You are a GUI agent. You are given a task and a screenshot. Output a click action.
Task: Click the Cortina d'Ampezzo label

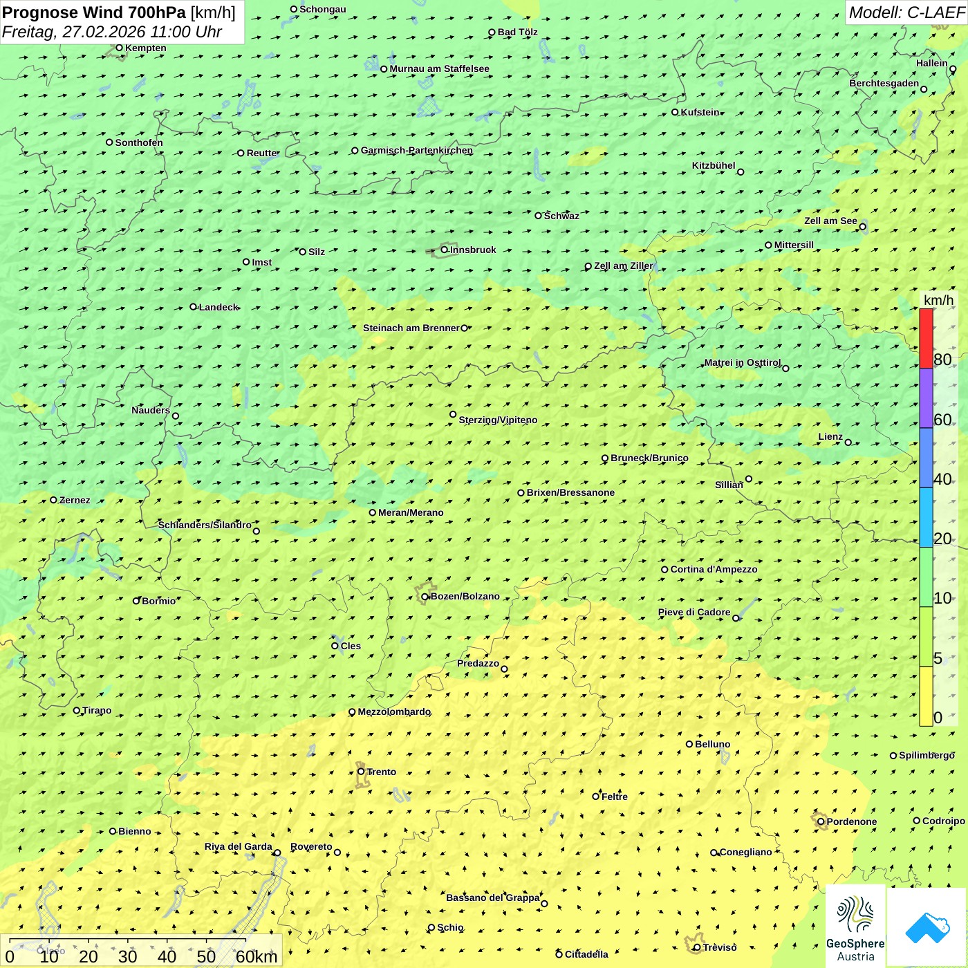point(714,569)
